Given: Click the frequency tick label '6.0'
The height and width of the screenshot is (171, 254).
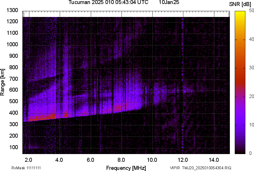Looking at the screenshot, I should tap(91, 160).
